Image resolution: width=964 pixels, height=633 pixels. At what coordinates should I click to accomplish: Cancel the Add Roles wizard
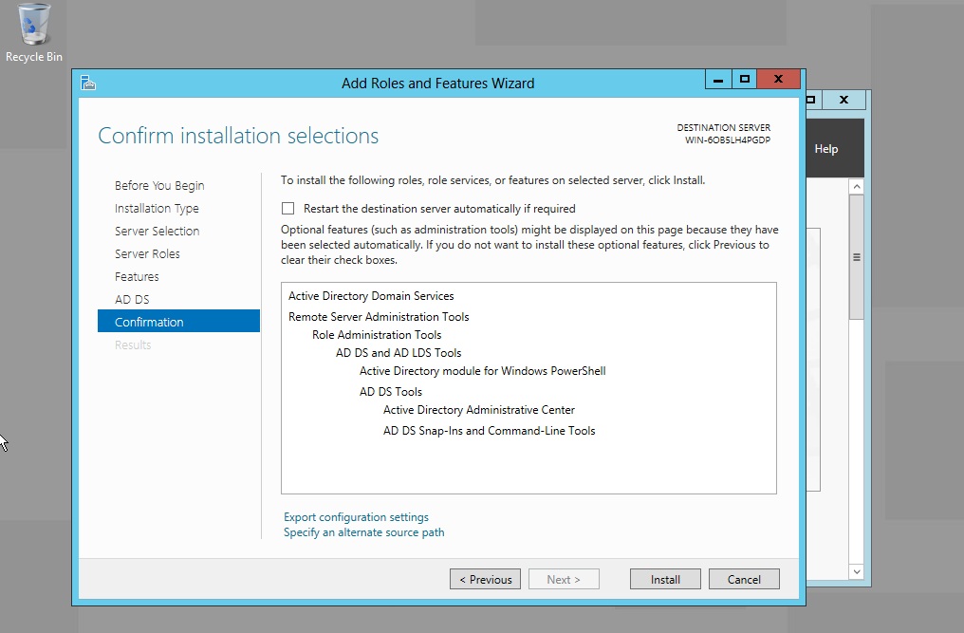(744, 580)
